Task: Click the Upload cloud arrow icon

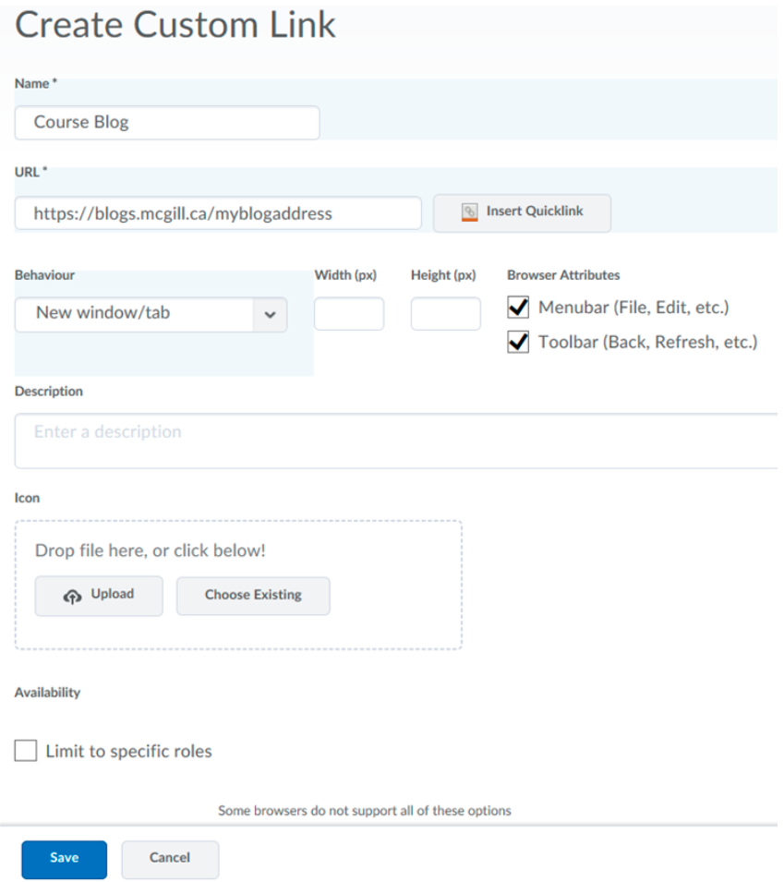Action: pyautogui.click(x=72, y=596)
